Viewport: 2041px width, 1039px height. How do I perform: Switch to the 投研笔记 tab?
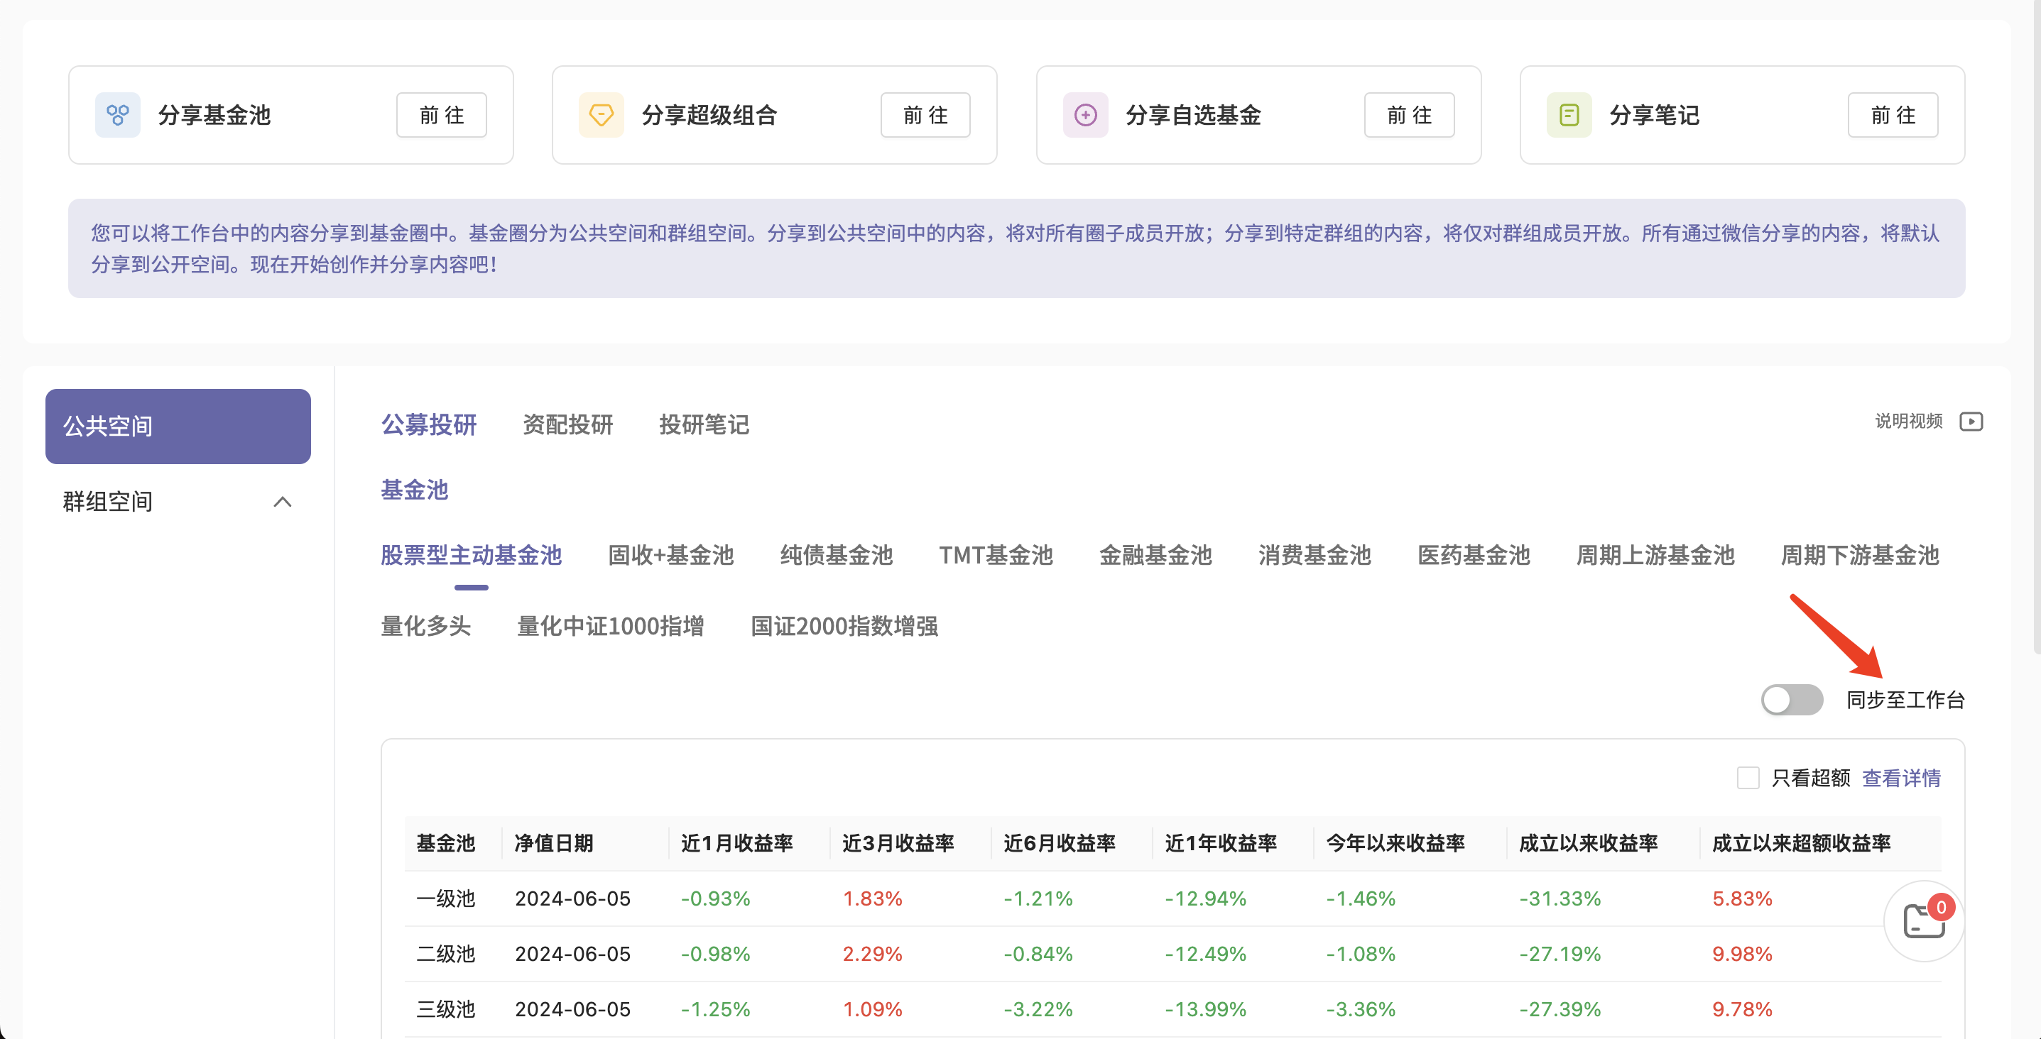704,425
